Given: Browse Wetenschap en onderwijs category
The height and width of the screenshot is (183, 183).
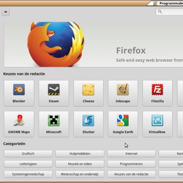Looking at the screenshot, I should coord(80,174).
